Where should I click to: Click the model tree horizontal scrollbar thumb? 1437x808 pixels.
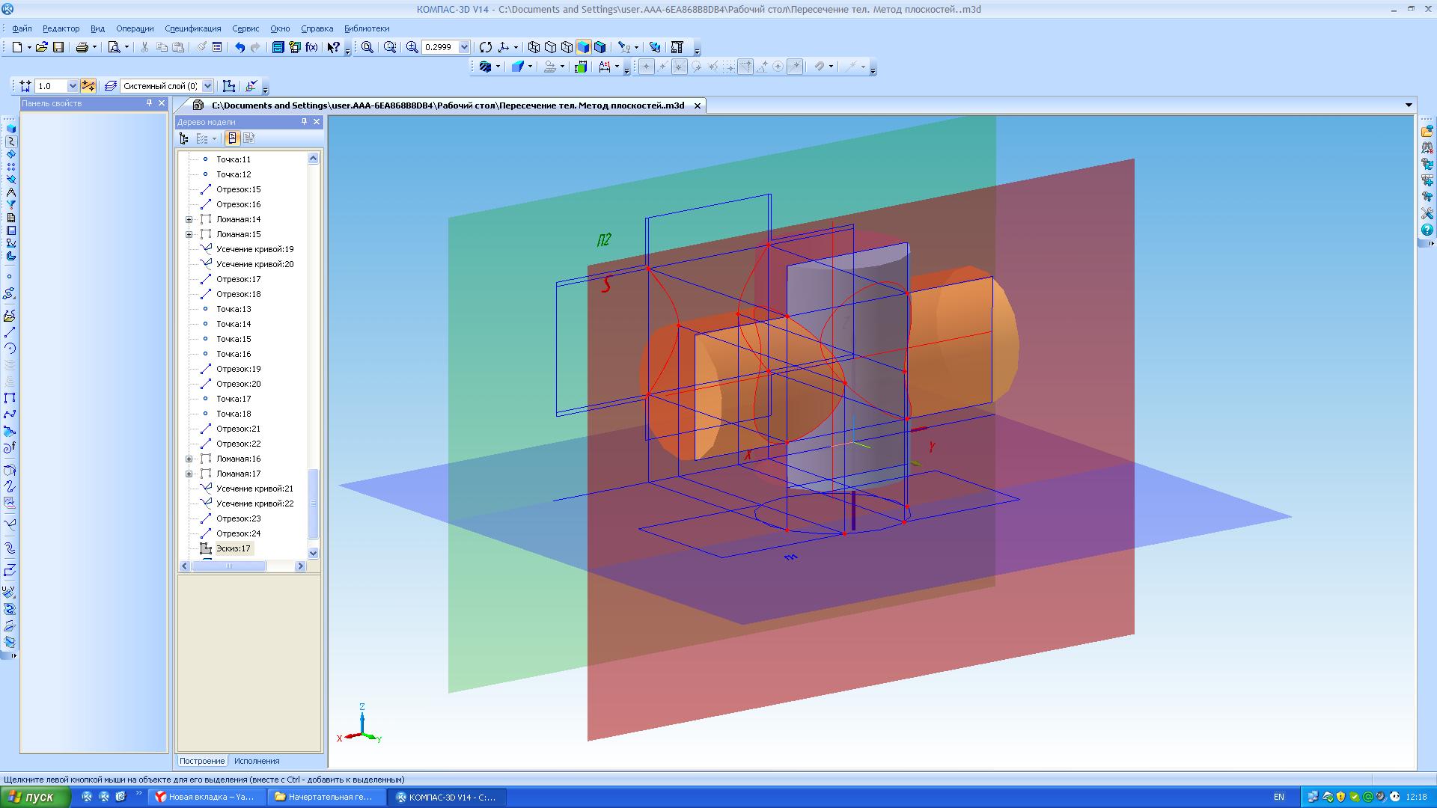229,566
